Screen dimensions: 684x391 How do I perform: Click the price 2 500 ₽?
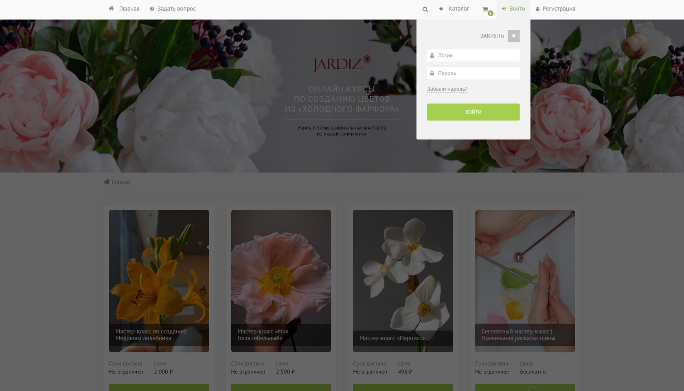pos(285,371)
